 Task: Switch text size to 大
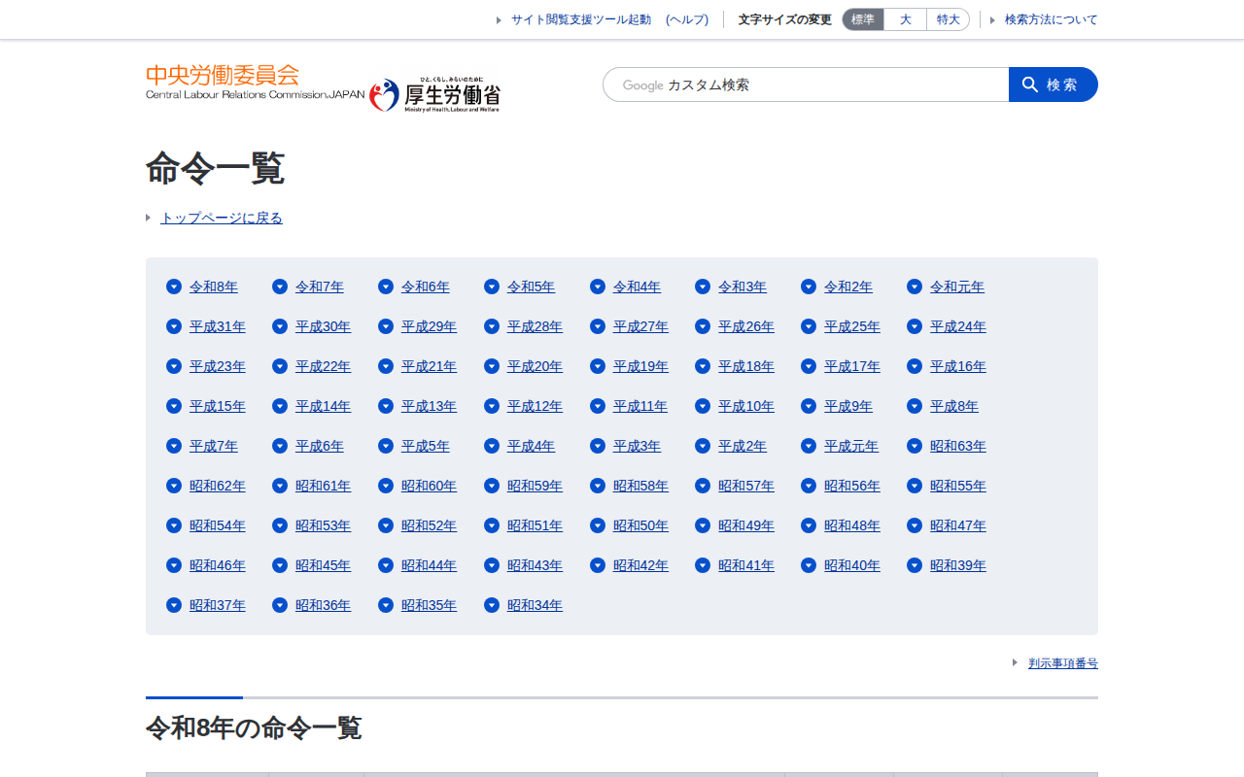click(x=905, y=19)
